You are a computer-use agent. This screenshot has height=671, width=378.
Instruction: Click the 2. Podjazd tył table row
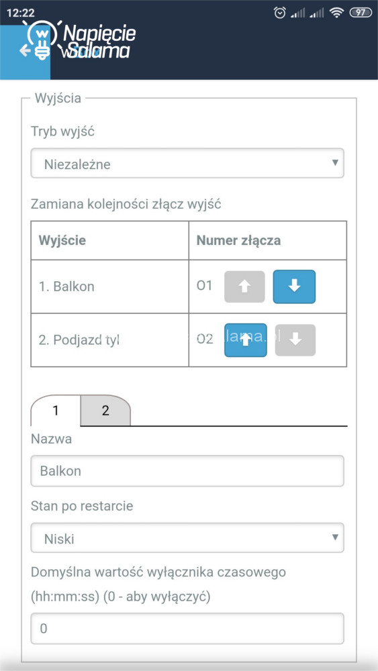coord(189,340)
